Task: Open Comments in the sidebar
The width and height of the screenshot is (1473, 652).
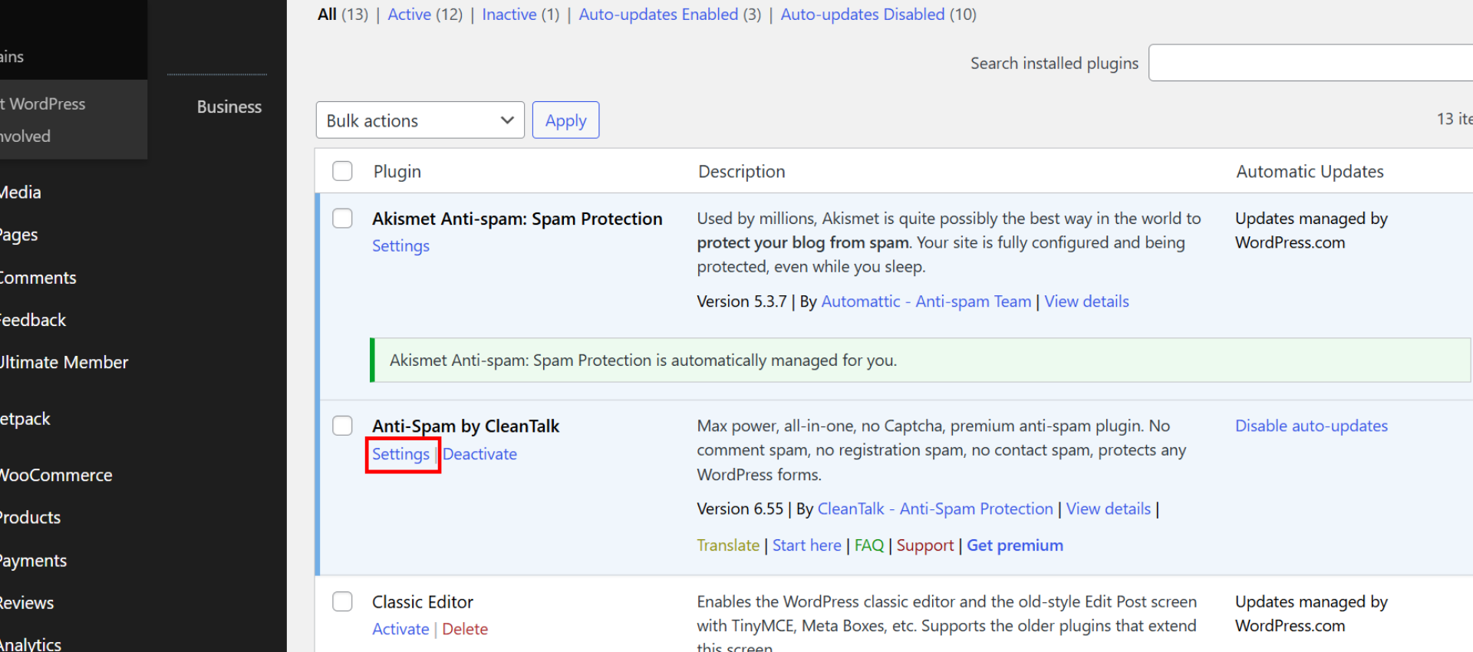Action: 38,278
